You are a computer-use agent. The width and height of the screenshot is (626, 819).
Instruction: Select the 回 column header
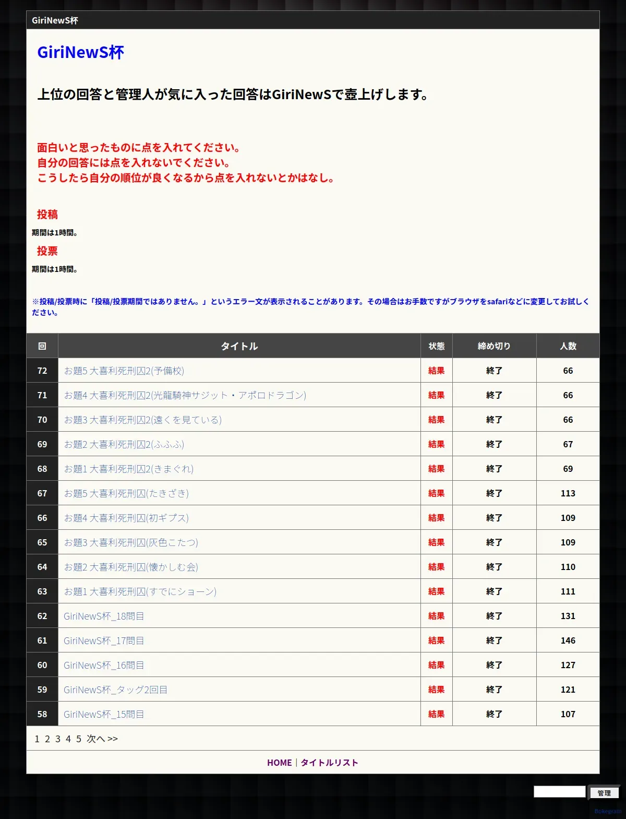pyautogui.click(x=42, y=346)
